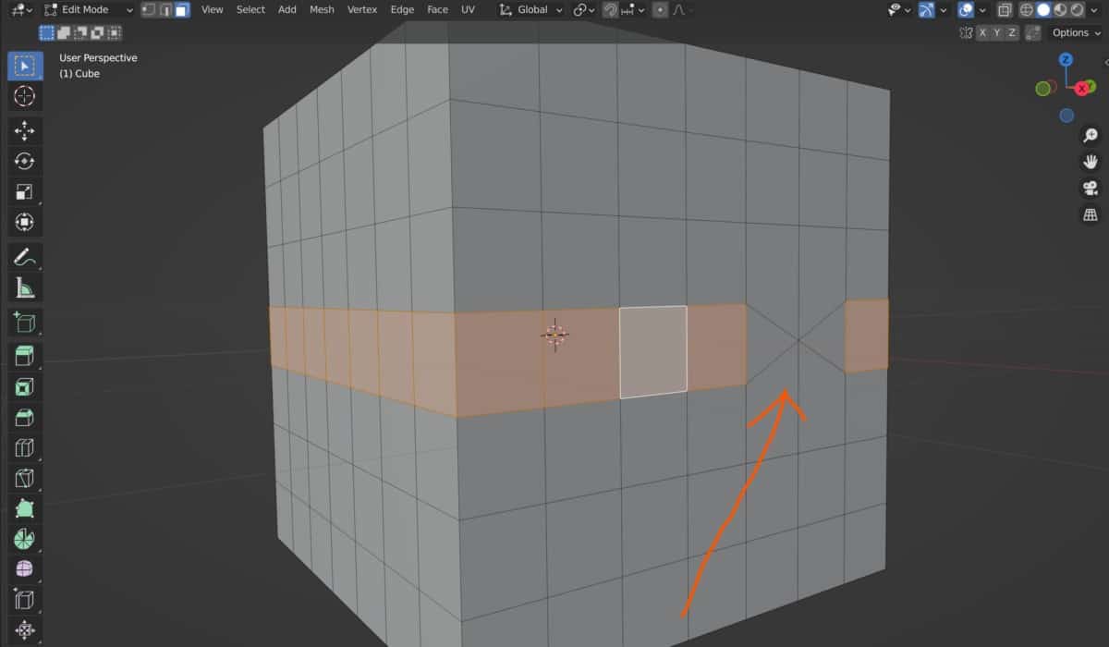This screenshot has height=647, width=1109.
Task: Switch to vertex select mode
Action: click(x=149, y=10)
